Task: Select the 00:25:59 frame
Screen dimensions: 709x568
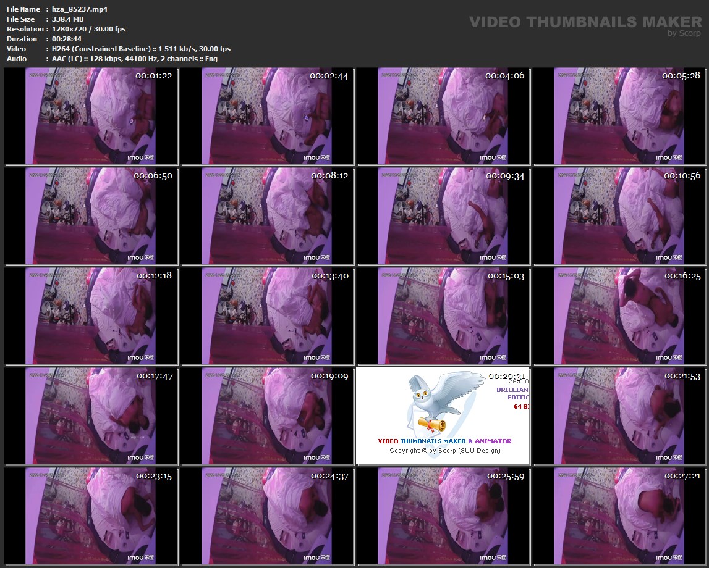Action: pos(443,516)
